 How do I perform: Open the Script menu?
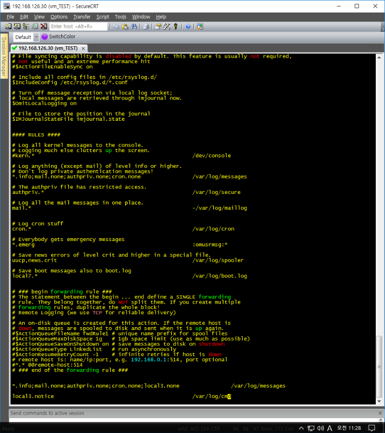coord(103,17)
